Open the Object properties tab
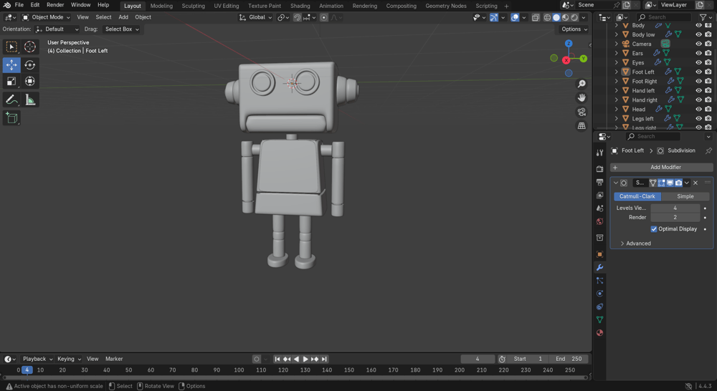This screenshot has width=717, height=391. [600, 254]
